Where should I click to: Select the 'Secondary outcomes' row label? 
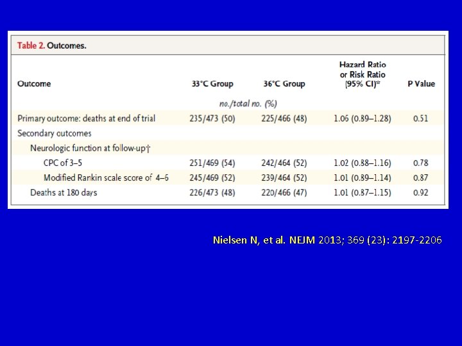point(55,133)
